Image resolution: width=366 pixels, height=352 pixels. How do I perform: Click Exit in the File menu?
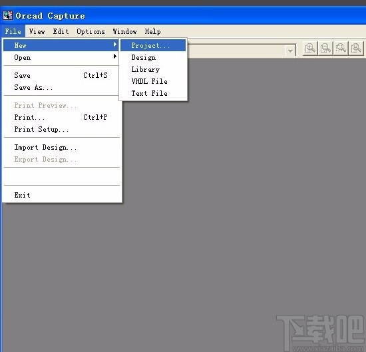(x=61, y=195)
